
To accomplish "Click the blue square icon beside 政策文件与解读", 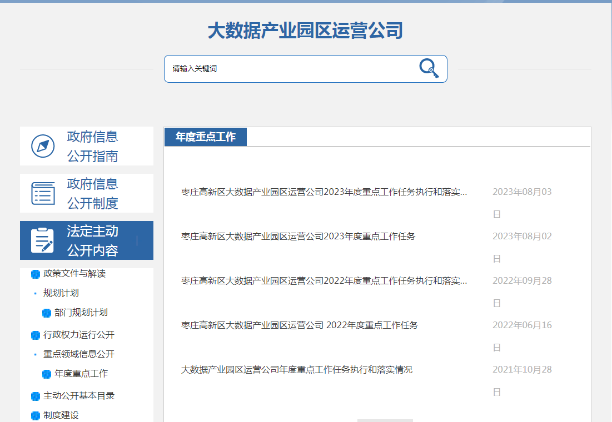I will coord(36,274).
